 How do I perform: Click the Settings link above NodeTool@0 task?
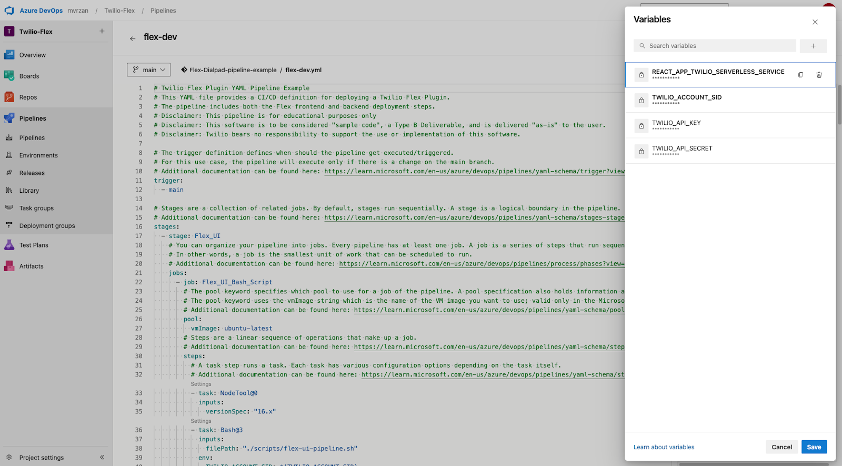coord(201,384)
